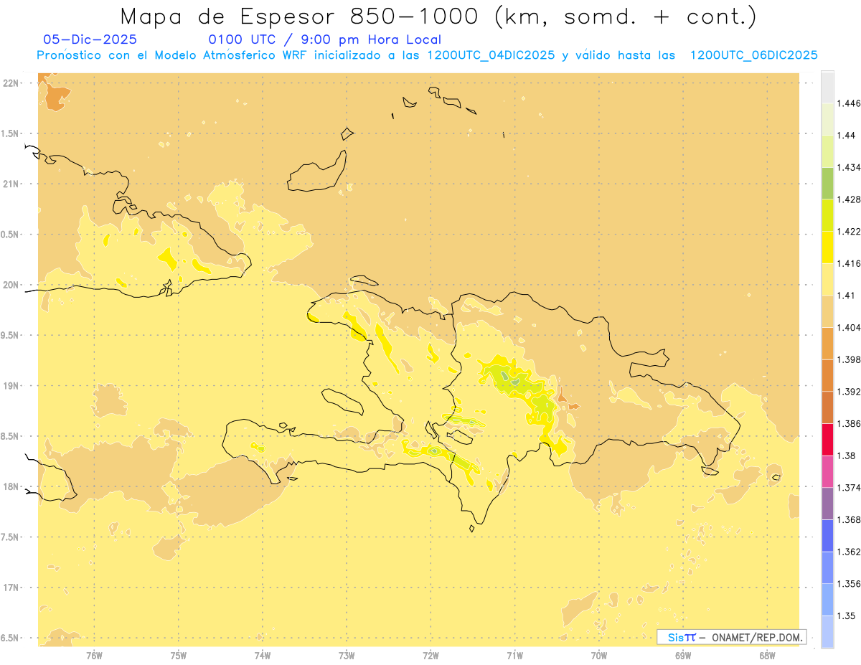Click the 74W longitude label

[263, 656]
